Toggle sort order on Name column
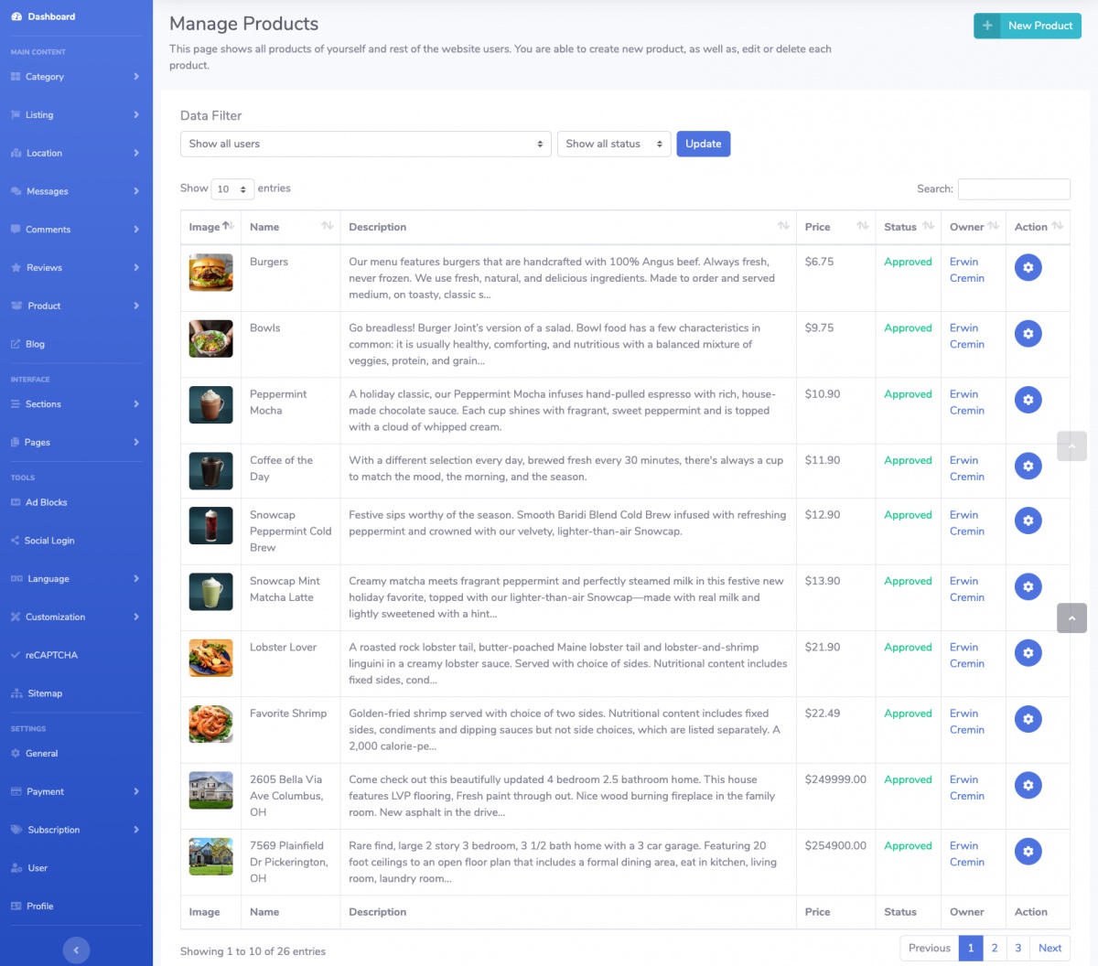 327,226
